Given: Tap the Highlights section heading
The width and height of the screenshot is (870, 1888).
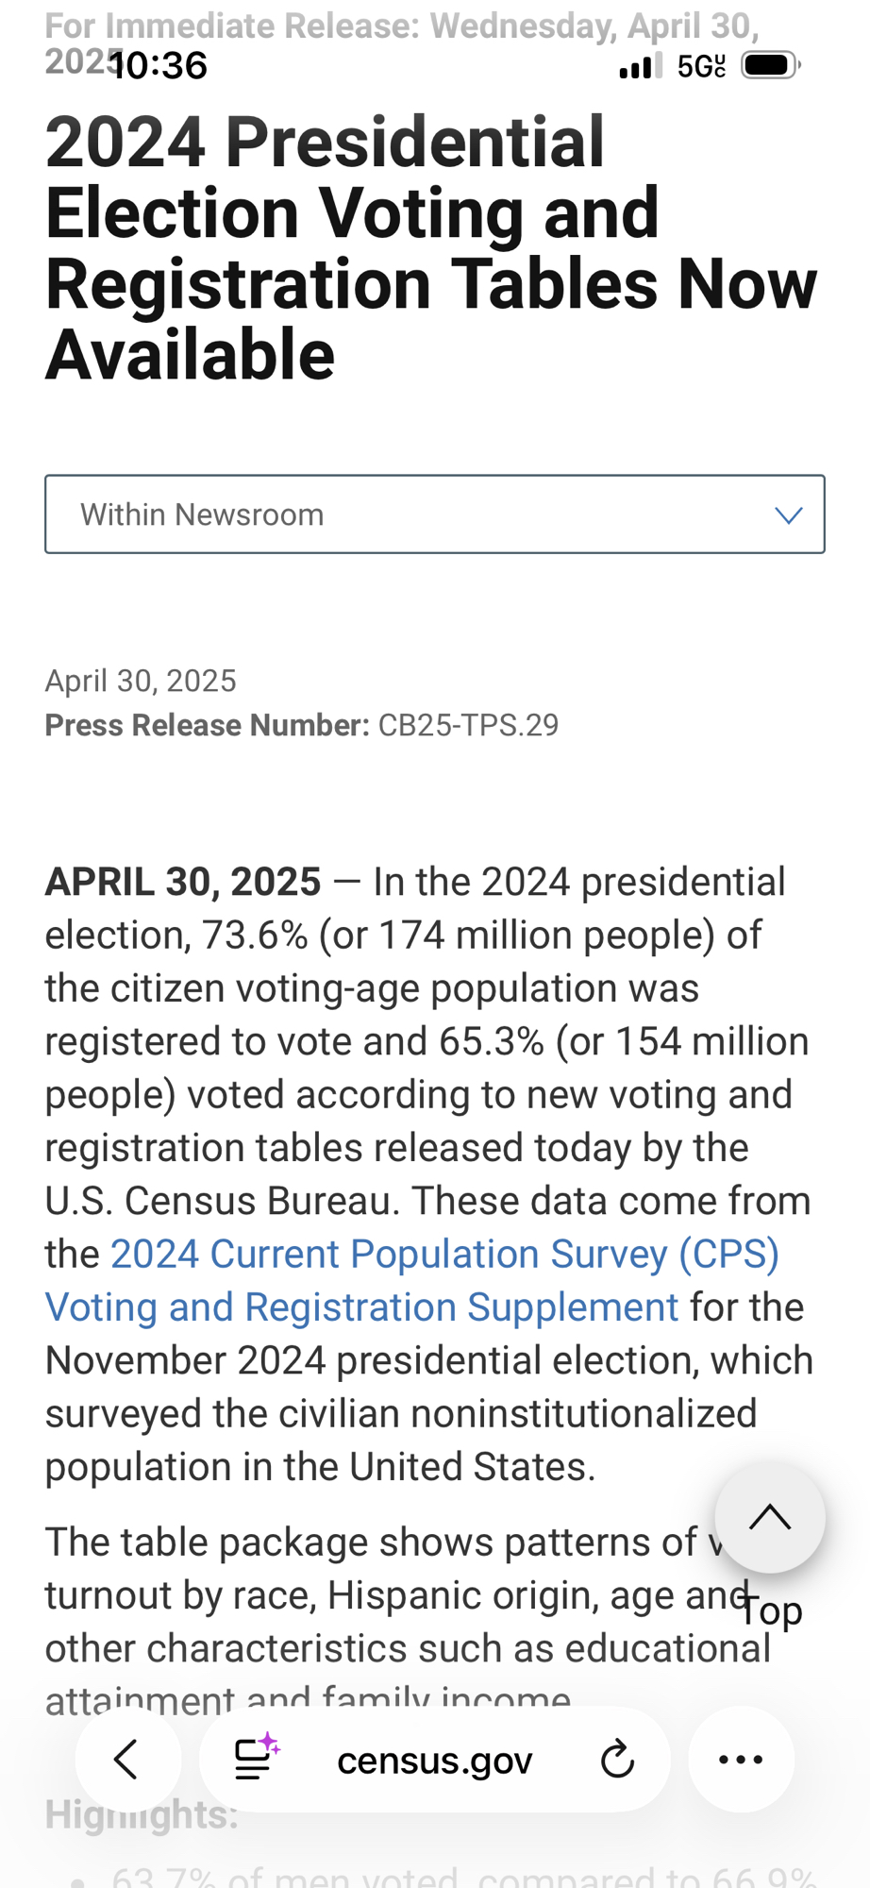Looking at the screenshot, I should tap(142, 1814).
